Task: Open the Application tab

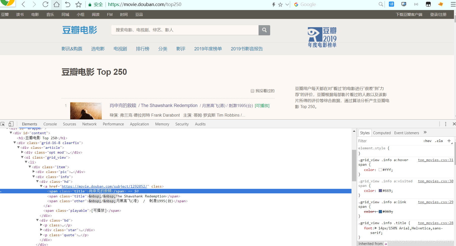Action: [x=139, y=124]
